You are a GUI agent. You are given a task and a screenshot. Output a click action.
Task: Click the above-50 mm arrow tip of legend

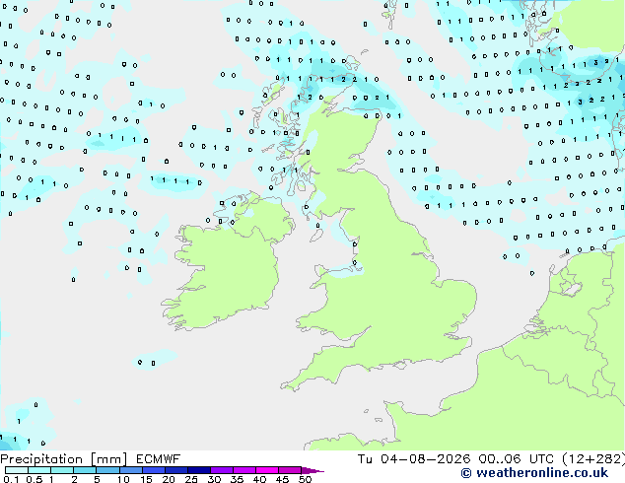(312, 470)
